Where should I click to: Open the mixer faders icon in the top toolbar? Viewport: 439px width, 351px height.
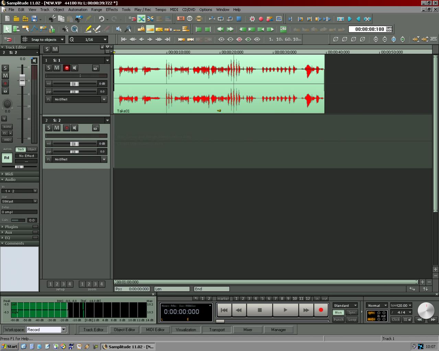[x=279, y=19]
